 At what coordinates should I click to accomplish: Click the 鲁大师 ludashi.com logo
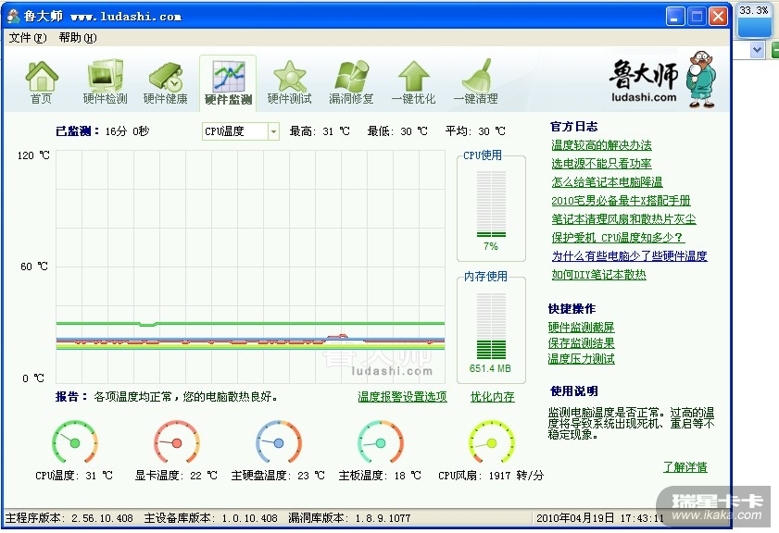pos(644,81)
